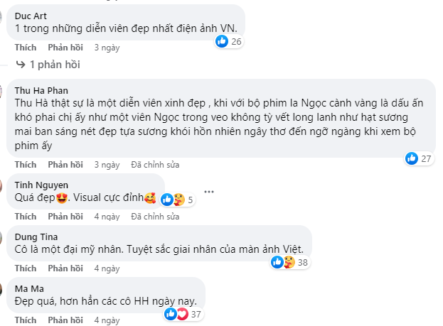Toggle Thích on Thu Ha Phan's comment
Viewport: 443px width, 326px height.
point(26,164)
